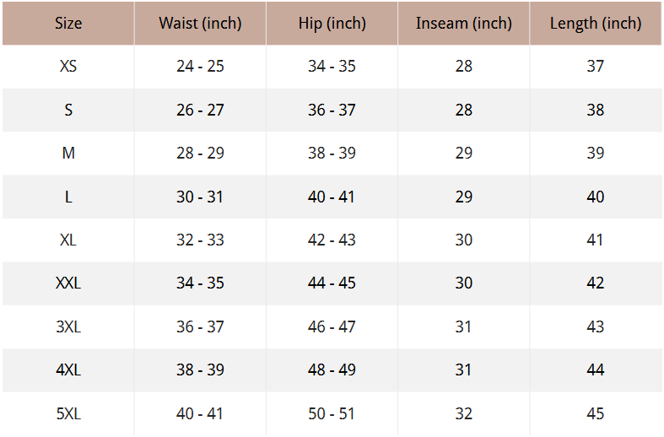The image size is (664, 437).
Task: Click the M size cell
Action: tap(68, 153)
